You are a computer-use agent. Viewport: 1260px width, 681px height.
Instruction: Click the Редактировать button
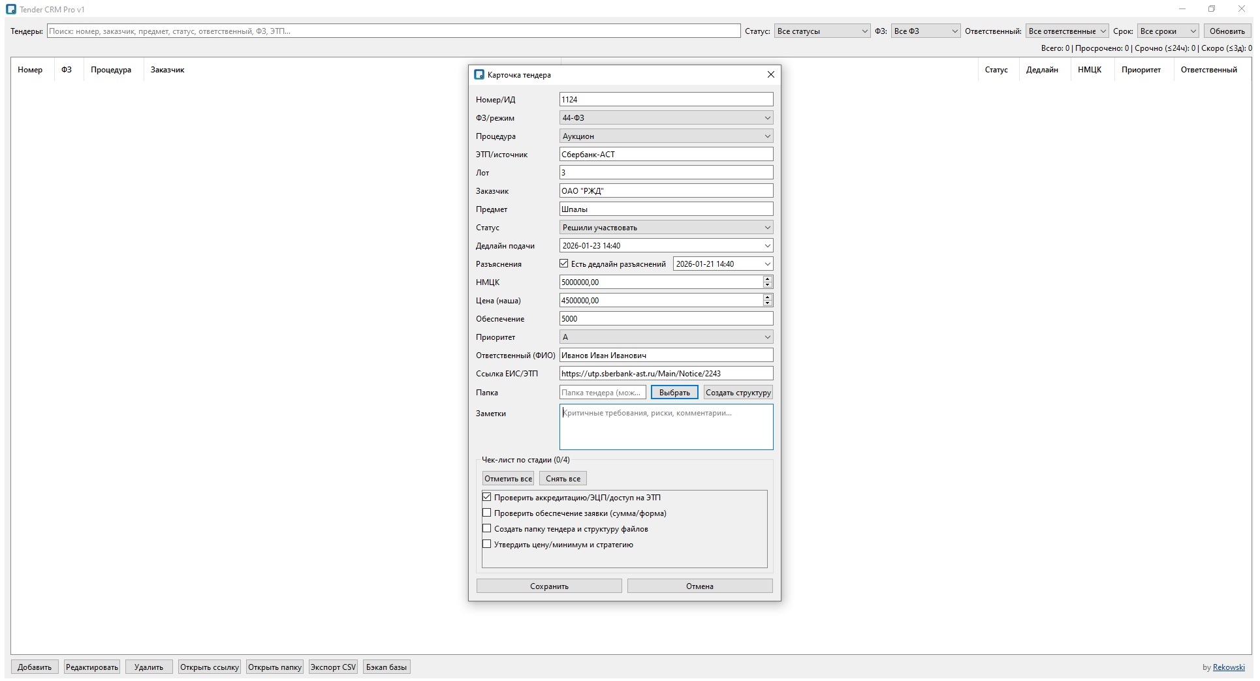click(92, 667)
